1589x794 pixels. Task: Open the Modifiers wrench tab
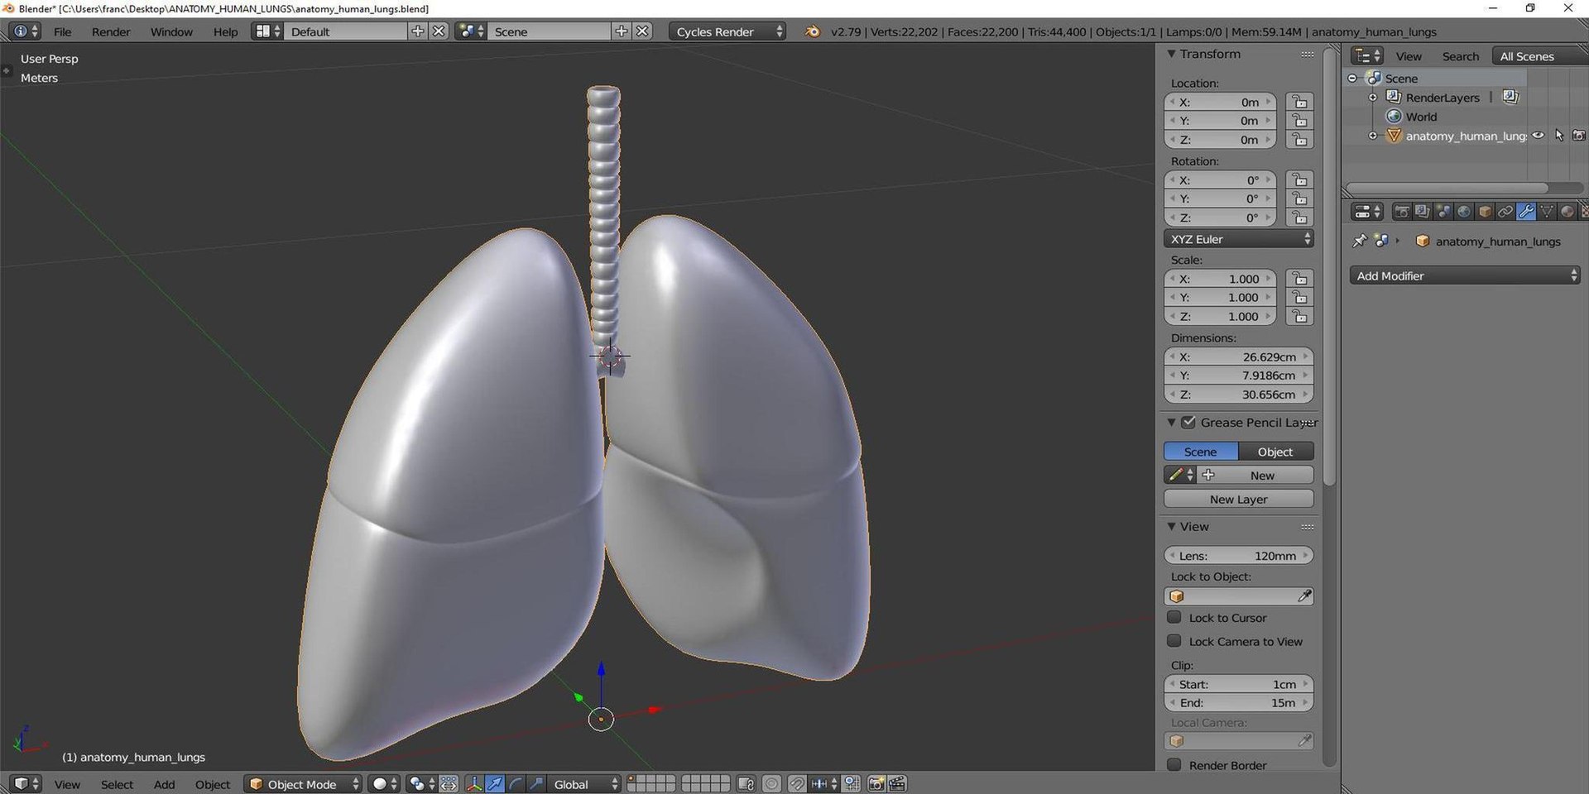click(1526, 212)
